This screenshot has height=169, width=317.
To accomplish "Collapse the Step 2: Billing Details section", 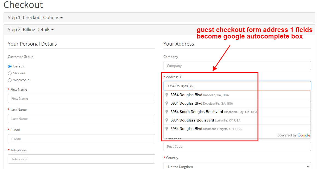I will coord(31,29).
